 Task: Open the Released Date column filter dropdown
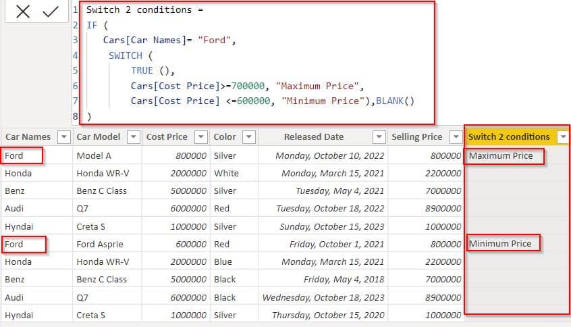click(379, 137)
